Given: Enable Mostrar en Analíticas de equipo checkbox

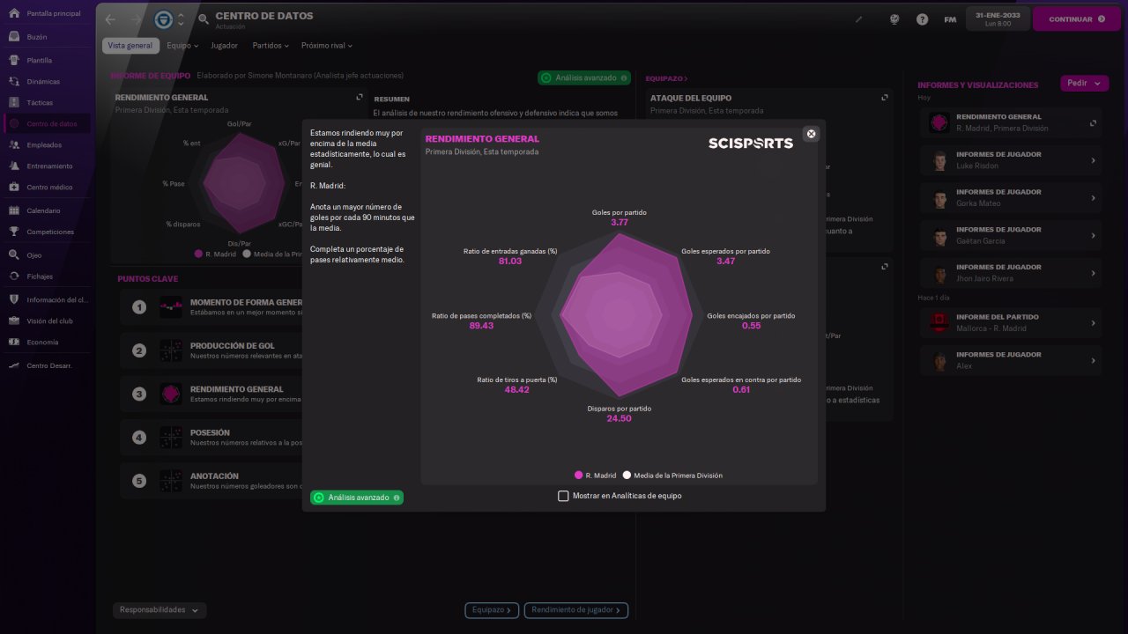Looking at the screenshot, I should coord(563,496).
